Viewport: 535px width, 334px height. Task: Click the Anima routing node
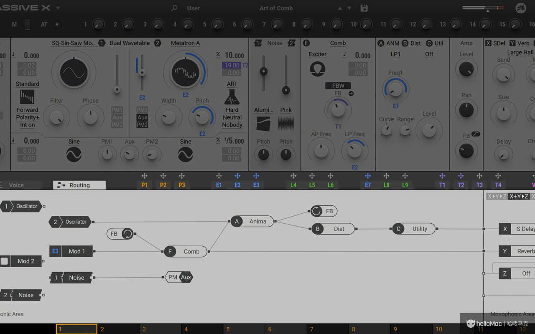tap(252, 222)
